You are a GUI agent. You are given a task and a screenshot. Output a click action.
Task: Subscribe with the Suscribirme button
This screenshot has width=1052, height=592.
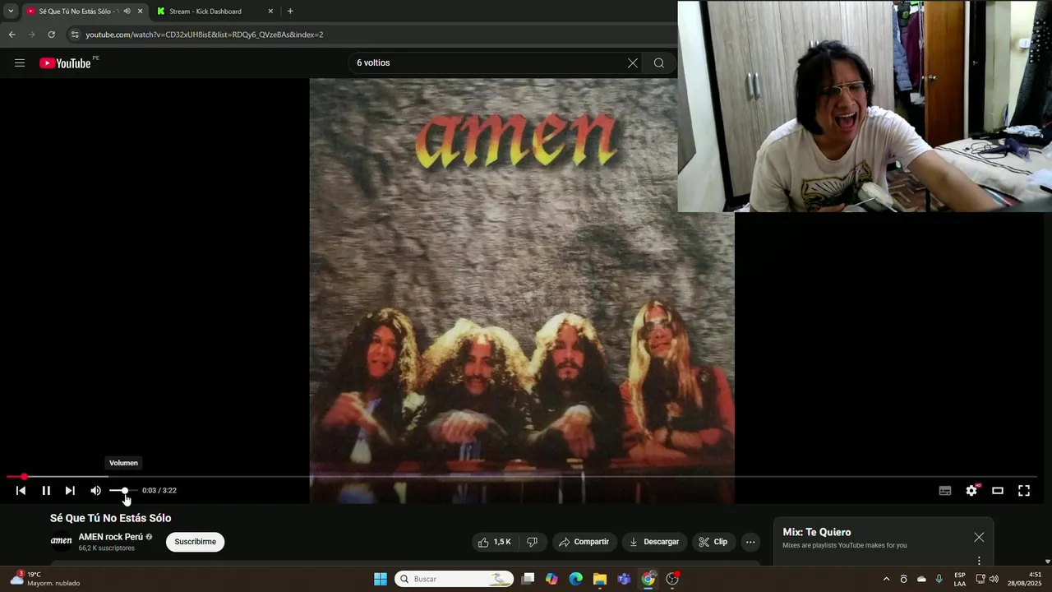(196, 542)
